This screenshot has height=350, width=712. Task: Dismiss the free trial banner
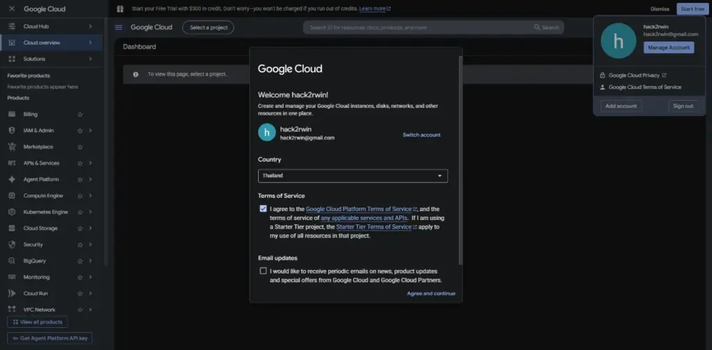(660, 8)
